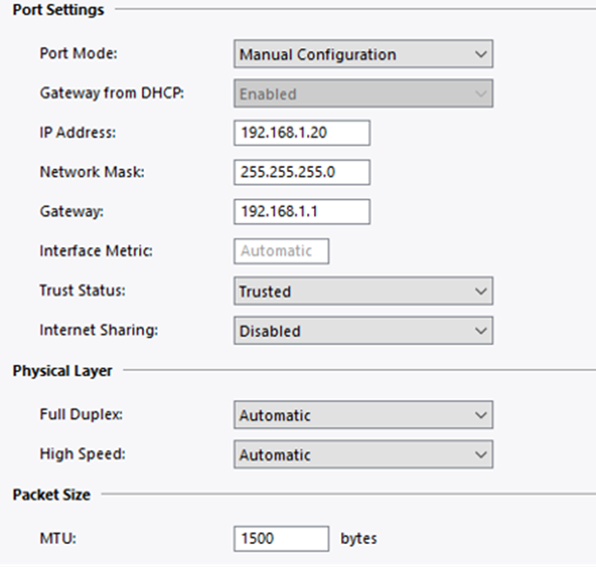The height and width of the screenshot is (568, 596).
Task: Click the Port Settings section header
Action: pyautogui.click(x=58, y=10)
